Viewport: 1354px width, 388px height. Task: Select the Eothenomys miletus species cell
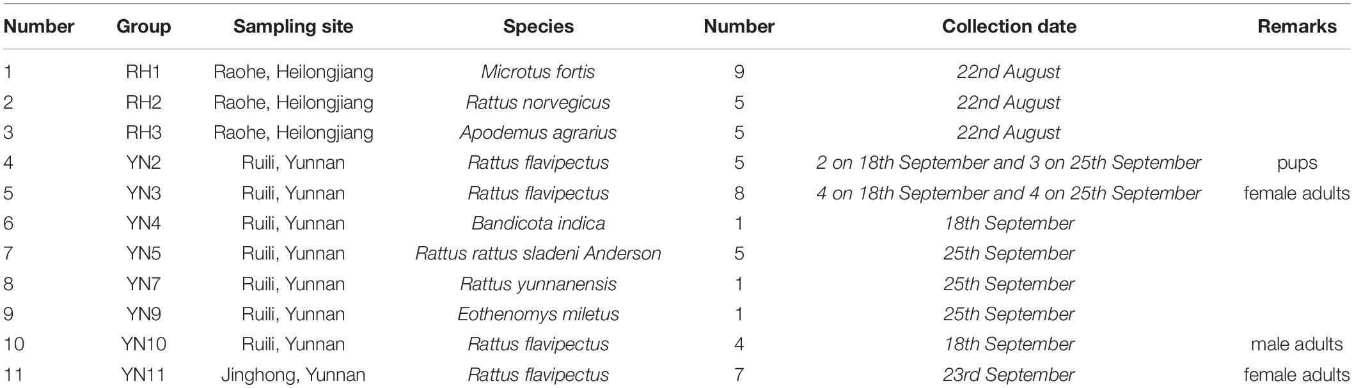[x=538, y=314]
